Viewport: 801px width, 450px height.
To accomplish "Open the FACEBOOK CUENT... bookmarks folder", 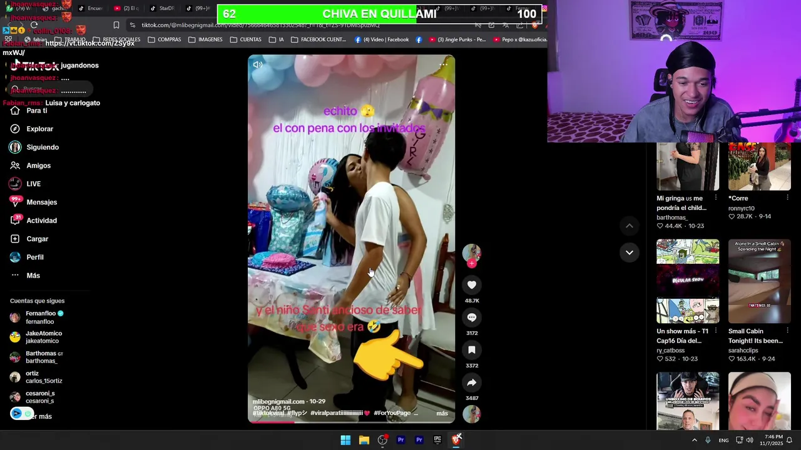I will (x=319, y=39).
